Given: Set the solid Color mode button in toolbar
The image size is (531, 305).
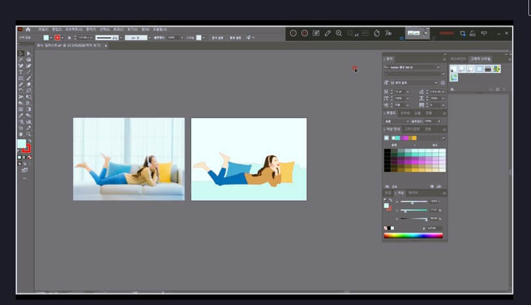Looking at the screenshot, I should (20, 158).
